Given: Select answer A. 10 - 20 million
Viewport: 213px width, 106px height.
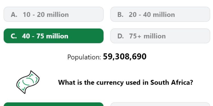Looking at the screenshot, I should point(53,14).
